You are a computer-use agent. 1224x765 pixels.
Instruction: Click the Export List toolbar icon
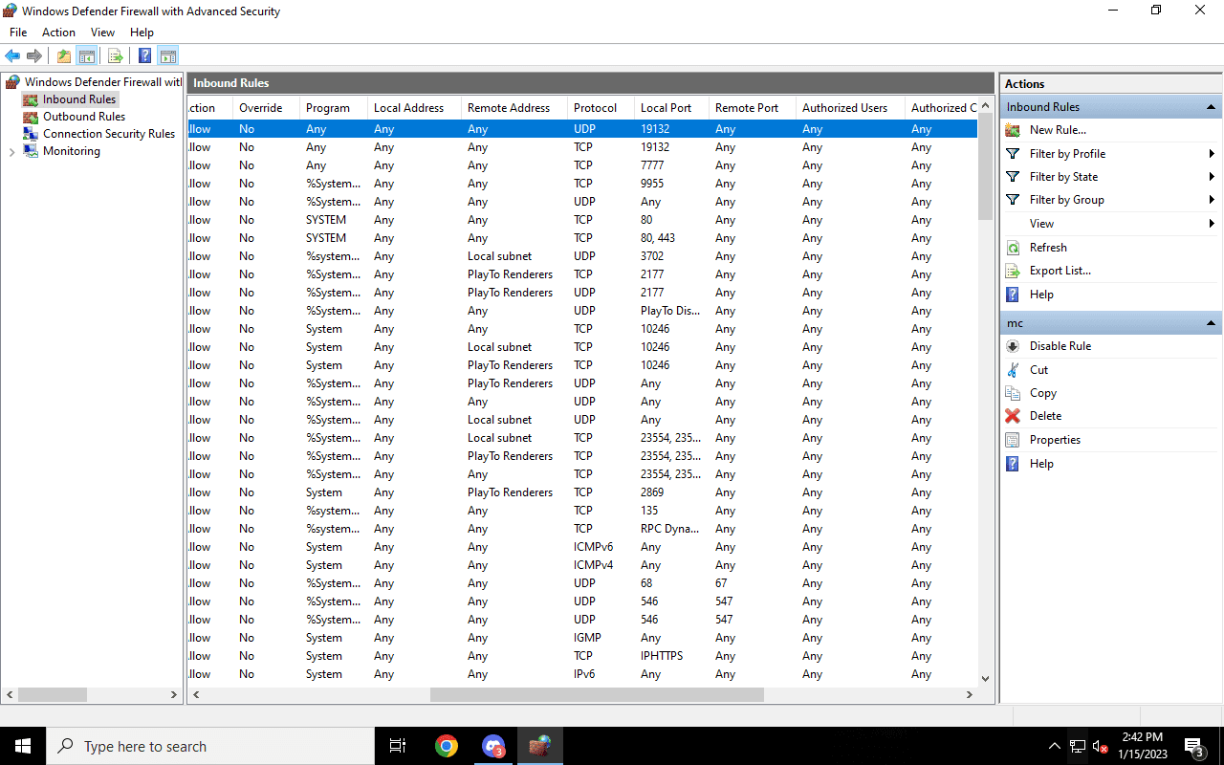pos(115,56)
